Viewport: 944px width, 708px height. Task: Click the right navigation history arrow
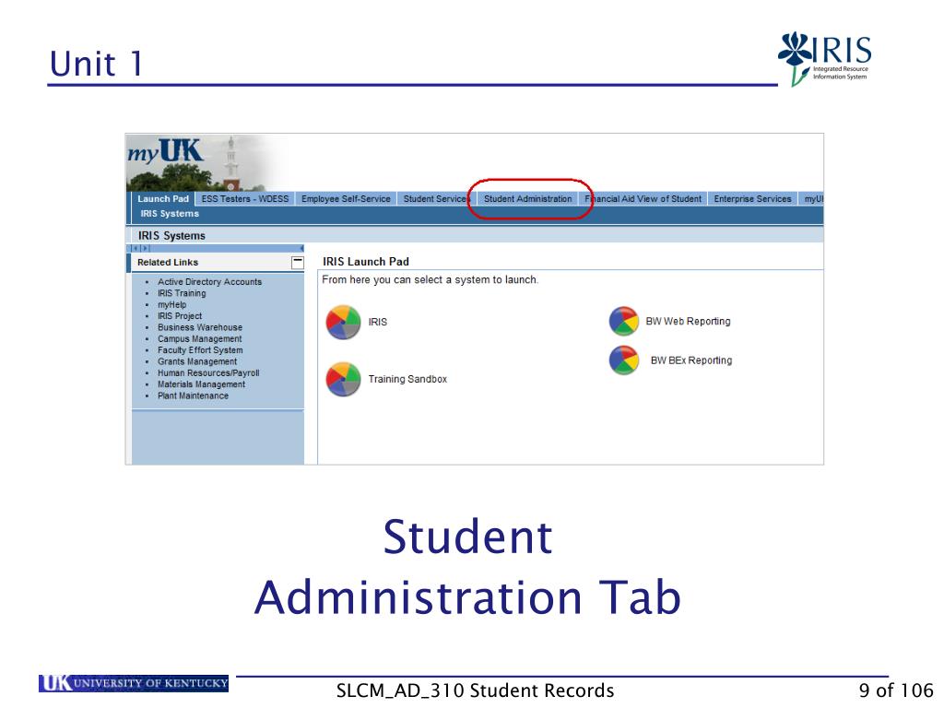pos(145,248)
